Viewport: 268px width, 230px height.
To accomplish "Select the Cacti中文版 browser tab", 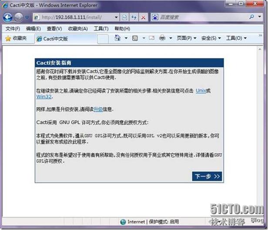I will tap(66, 39).
